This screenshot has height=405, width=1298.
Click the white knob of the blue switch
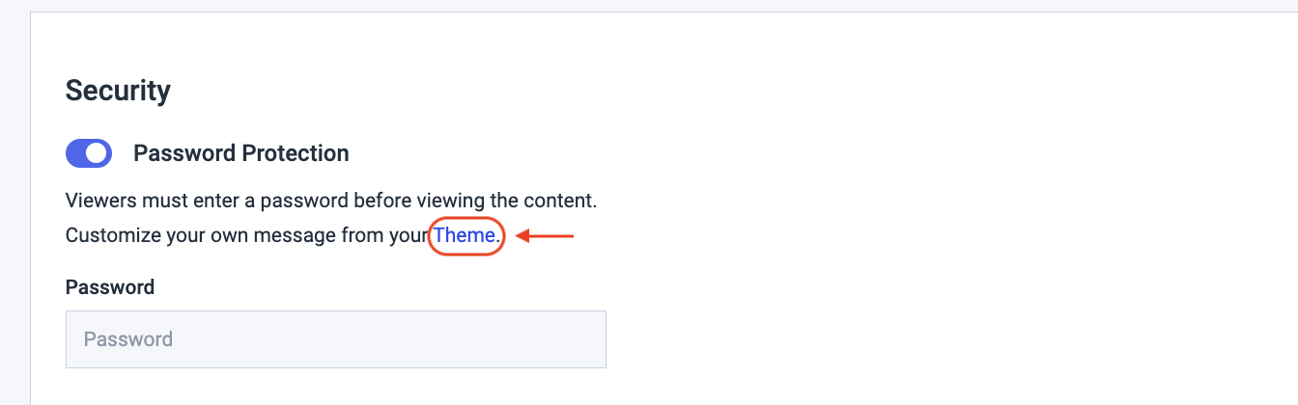(x=99, y=153)
